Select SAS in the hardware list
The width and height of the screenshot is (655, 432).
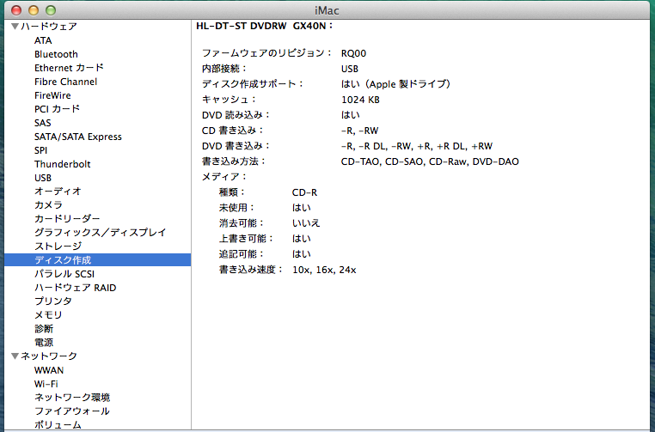[x=43, y=123]
